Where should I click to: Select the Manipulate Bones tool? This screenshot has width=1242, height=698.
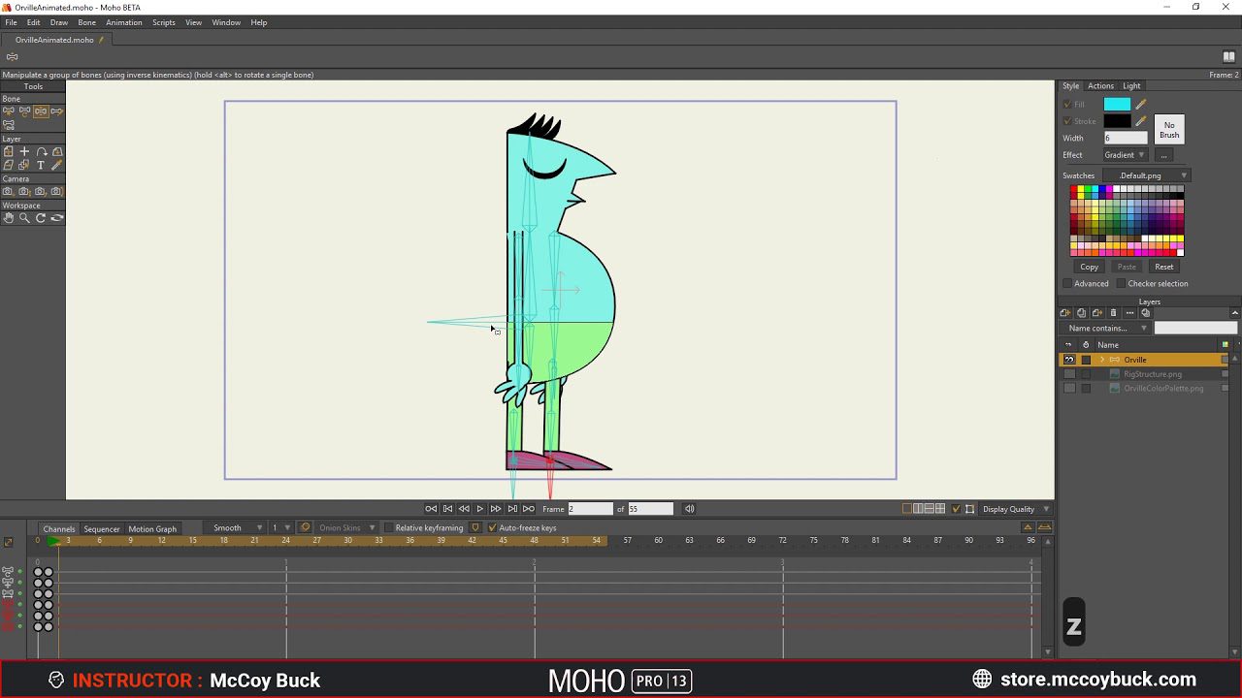(39, 111)
